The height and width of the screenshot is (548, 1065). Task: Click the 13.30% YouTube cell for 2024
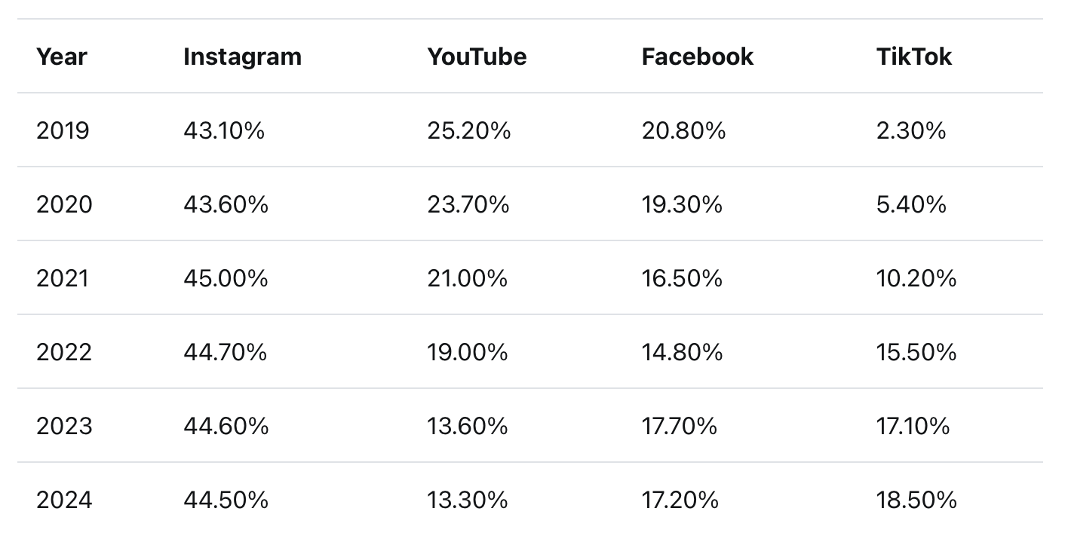pos(467,500)
